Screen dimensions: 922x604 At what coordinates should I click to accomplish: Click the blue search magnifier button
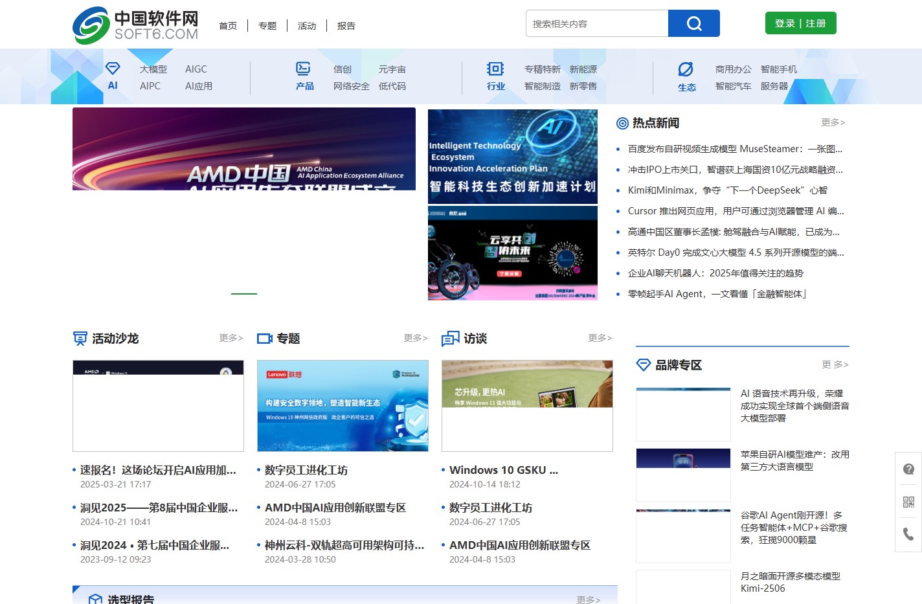click(694, 23)
